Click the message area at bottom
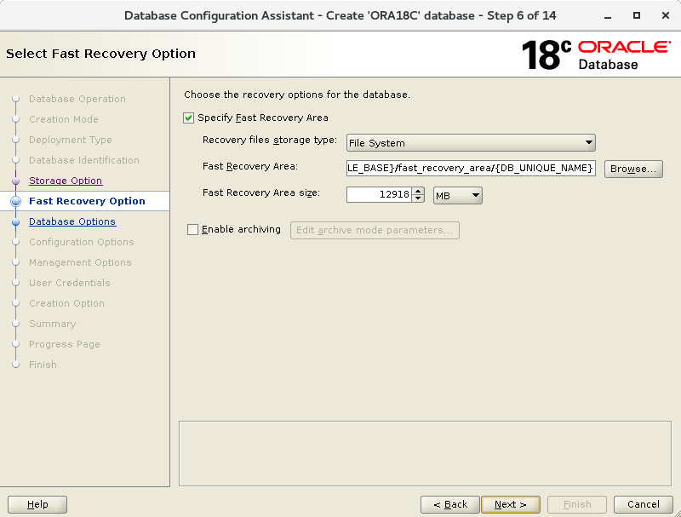 tap(425, 454)
